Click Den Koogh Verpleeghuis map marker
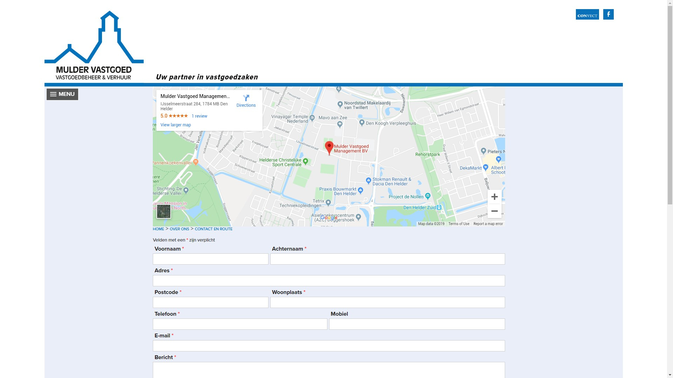The width and height of the screenshot is (673, 378). coord(362,123)
